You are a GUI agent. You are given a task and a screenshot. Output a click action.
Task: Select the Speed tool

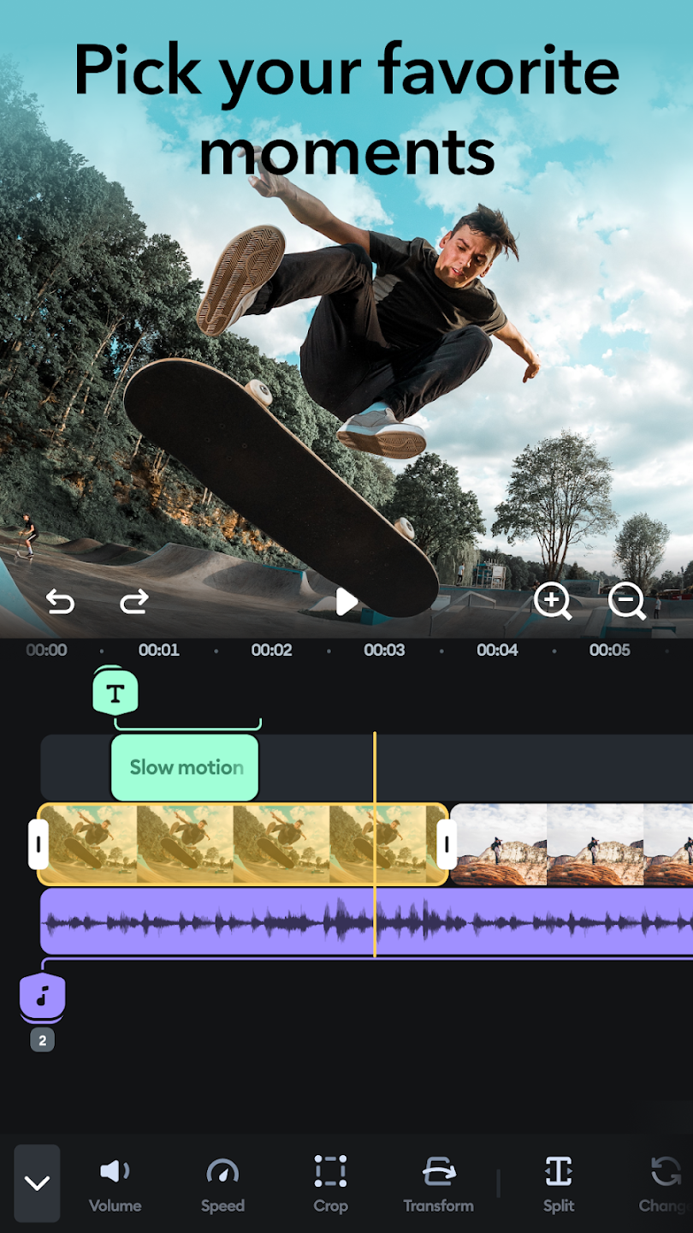tap(222, 1183)
